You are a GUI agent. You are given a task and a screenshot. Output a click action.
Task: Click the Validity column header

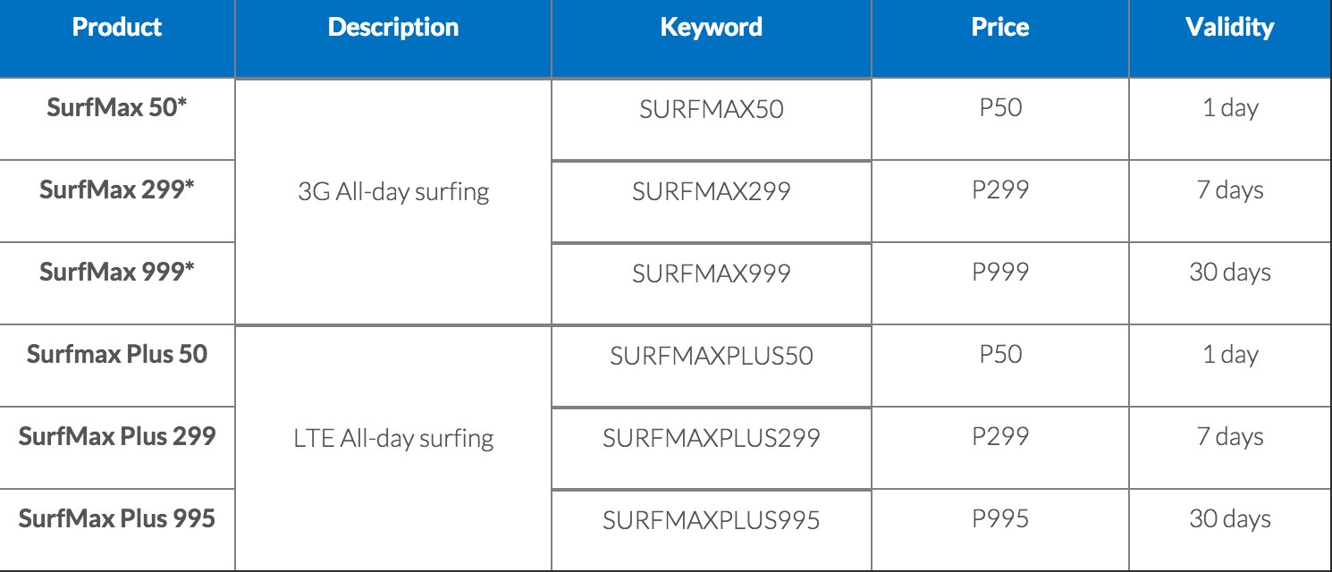coord(1229,27)
